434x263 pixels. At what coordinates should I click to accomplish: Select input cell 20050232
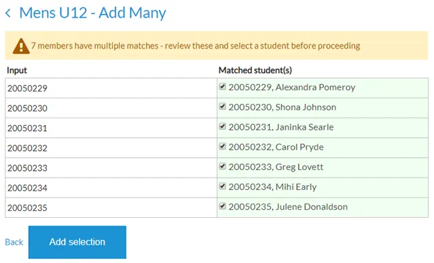pos(111,148)
